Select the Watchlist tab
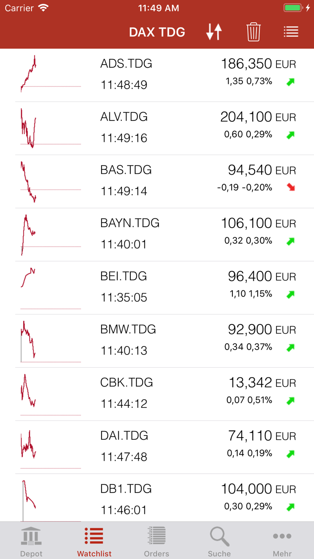Image resolution: width=314 pixels, height=559 pixels. click(x=94, y=541)
